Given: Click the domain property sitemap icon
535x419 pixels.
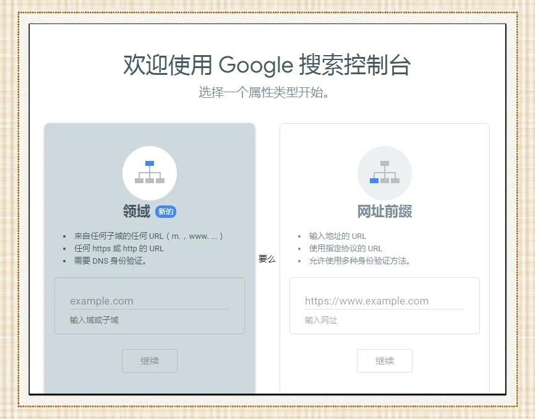Looking at the screenshot, I should 150,173.
